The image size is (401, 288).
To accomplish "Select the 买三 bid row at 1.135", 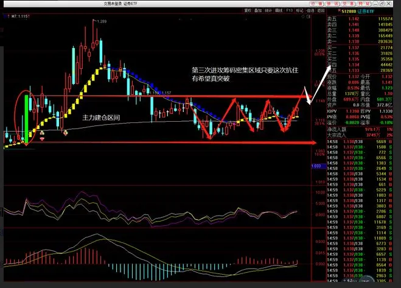I will 360,59.
